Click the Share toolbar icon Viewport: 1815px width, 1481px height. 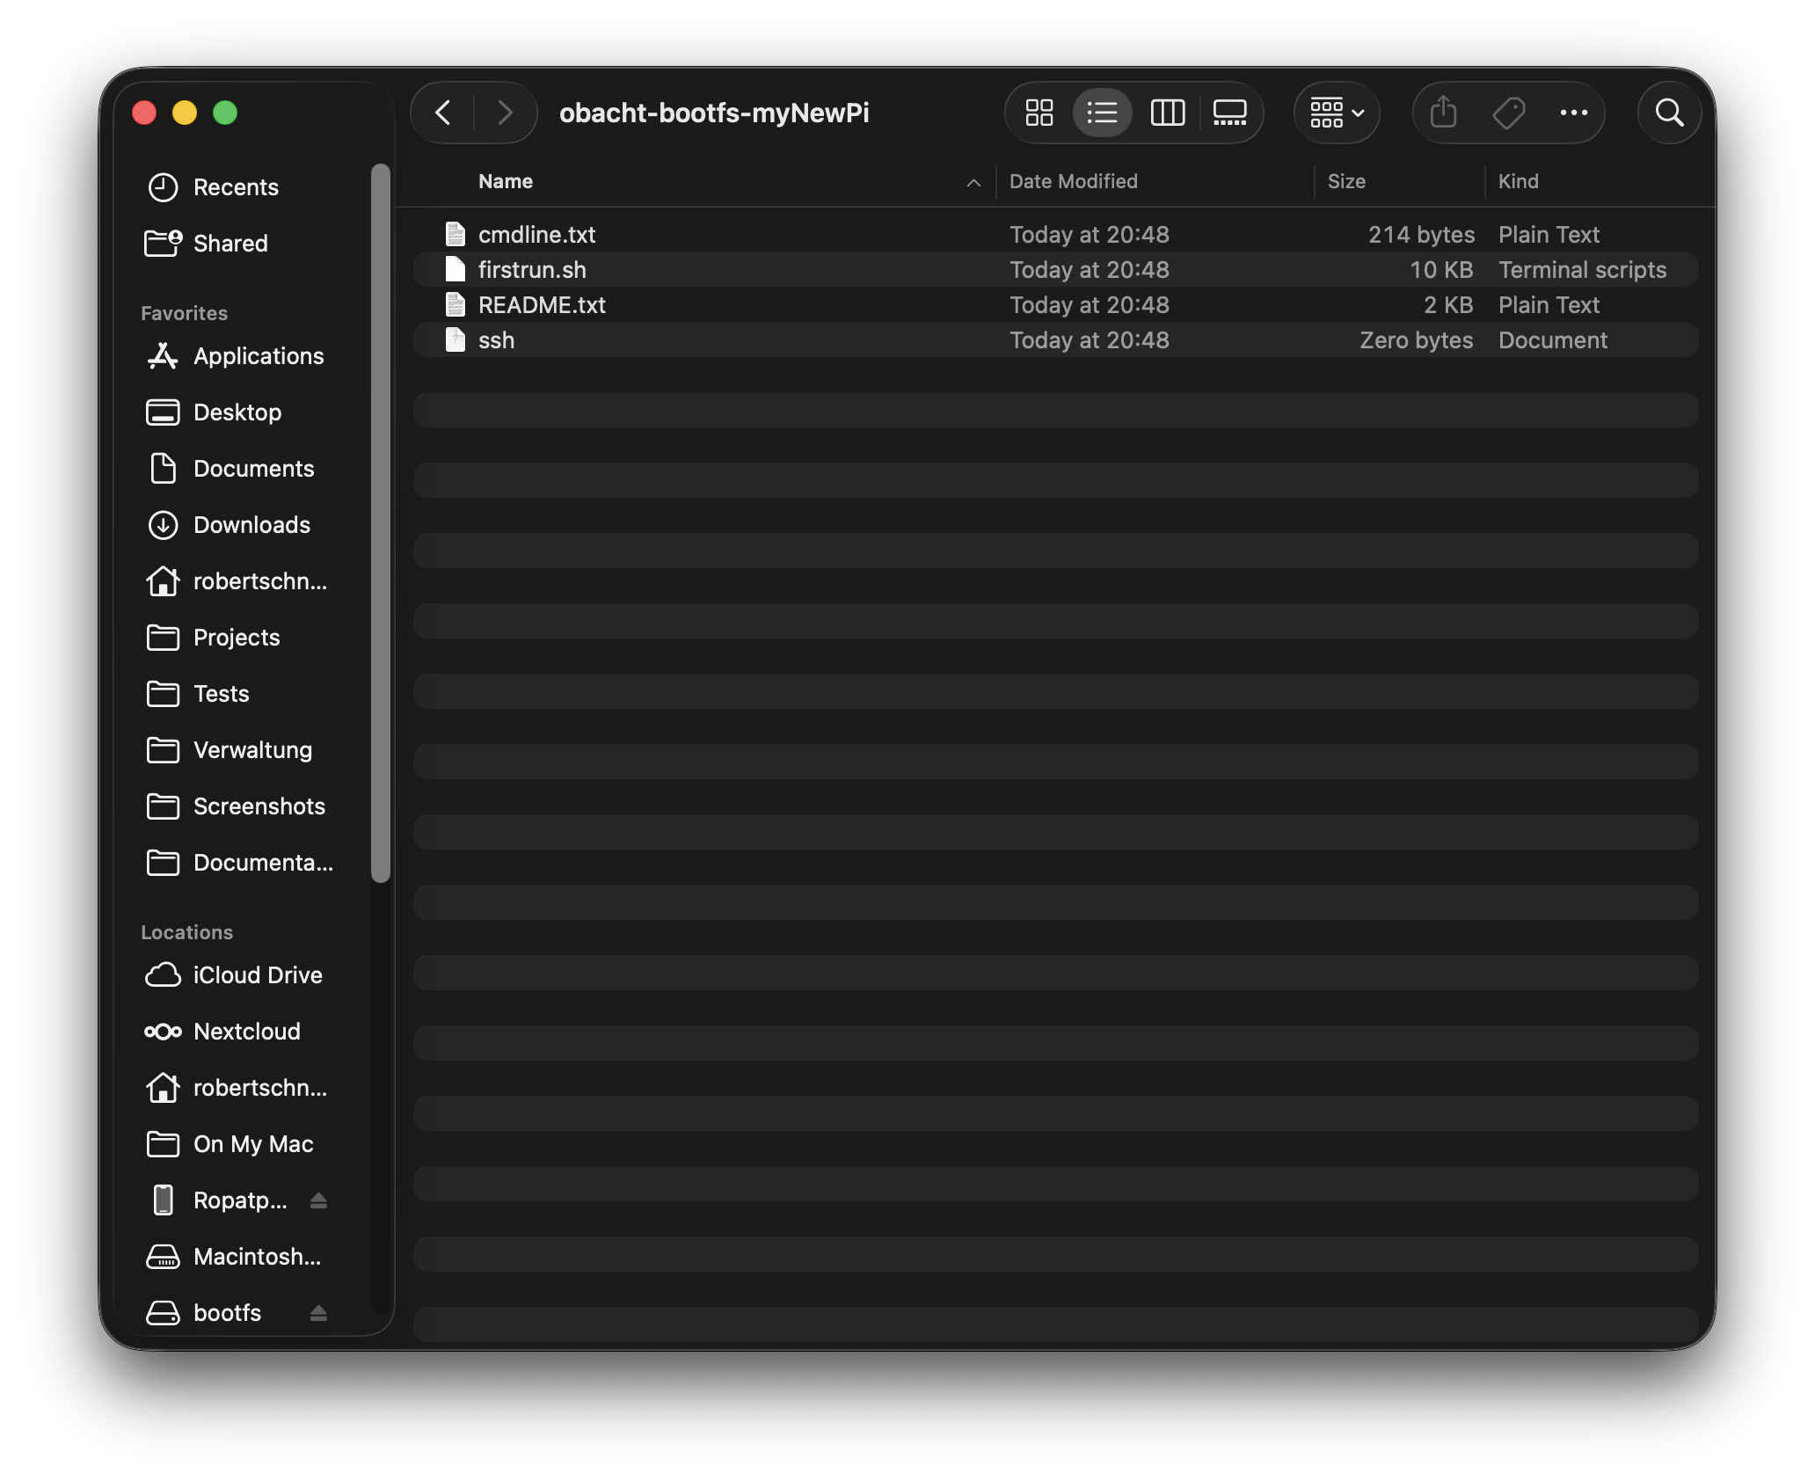click(1444, 113)
